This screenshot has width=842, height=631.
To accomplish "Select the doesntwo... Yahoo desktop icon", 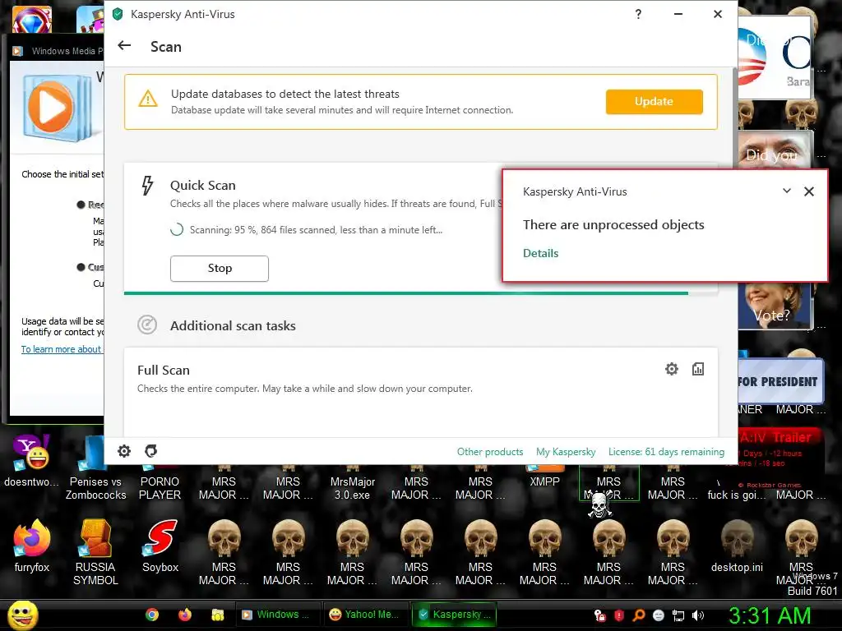I will (31, 462).
